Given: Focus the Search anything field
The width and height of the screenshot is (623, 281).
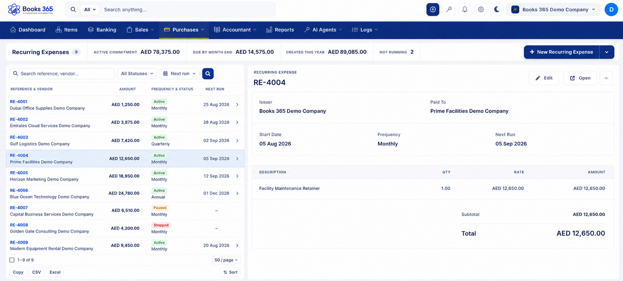Looking at the screenshot, I should coord(188,10).
